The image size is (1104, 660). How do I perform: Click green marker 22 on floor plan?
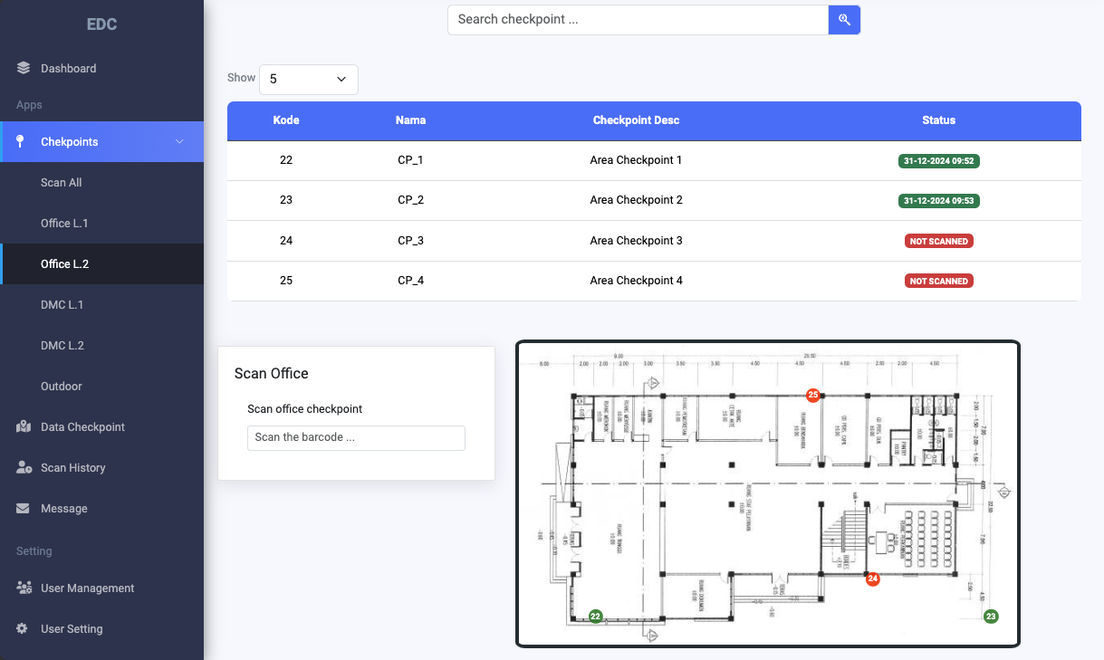595,617
